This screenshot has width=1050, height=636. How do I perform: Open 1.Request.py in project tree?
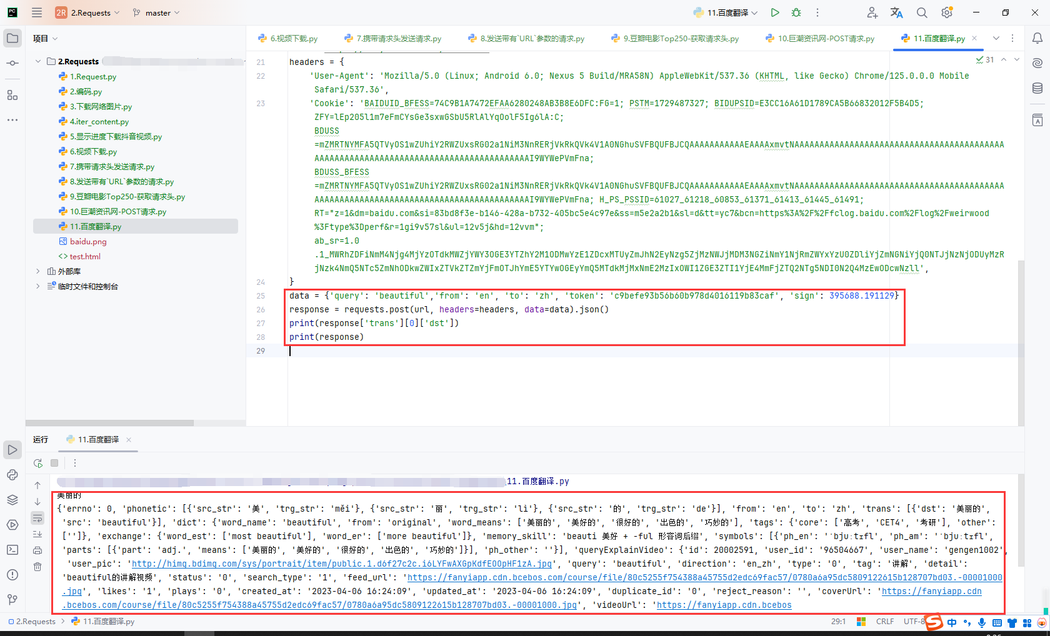(x=93, y=77)
